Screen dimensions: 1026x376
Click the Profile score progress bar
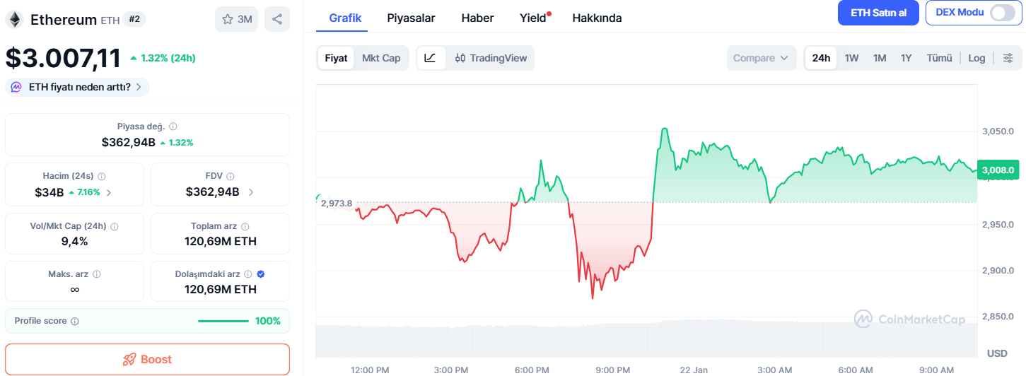click(x=223, y=321)
